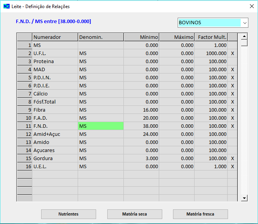This screenshot has width=258, height=224.
Task: Click the Máximo column header
Action: point(177,37)
